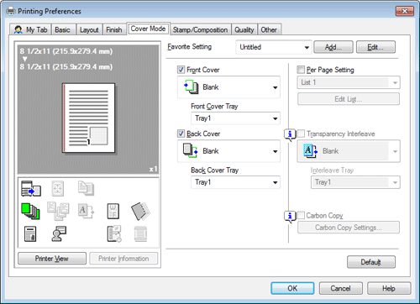Open the Quality tab

[x=244, y=29]
